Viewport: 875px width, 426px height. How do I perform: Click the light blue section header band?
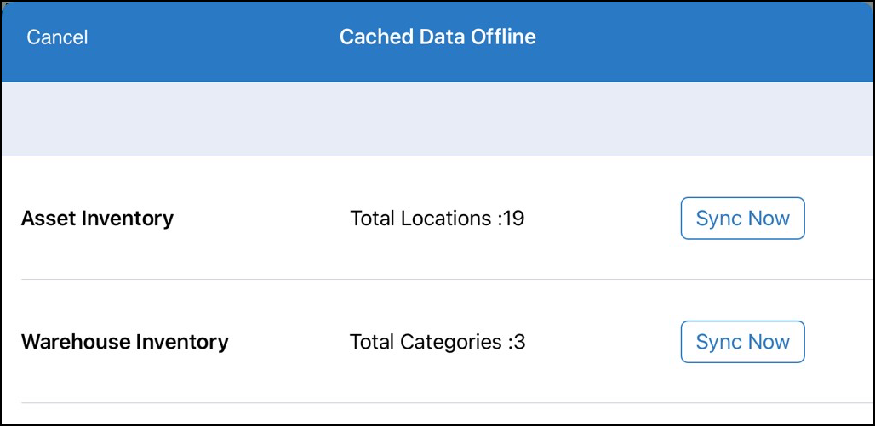437,119
